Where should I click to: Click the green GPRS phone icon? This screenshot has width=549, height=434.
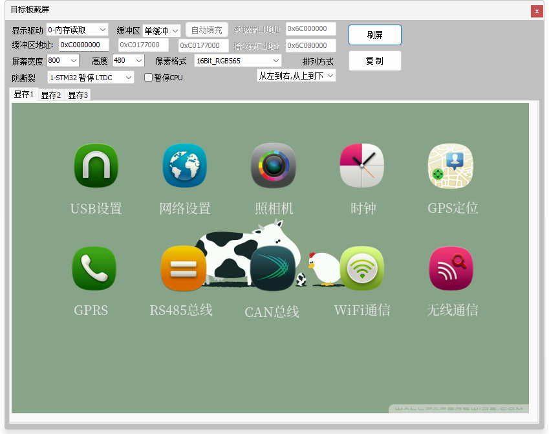coord(94,268)
